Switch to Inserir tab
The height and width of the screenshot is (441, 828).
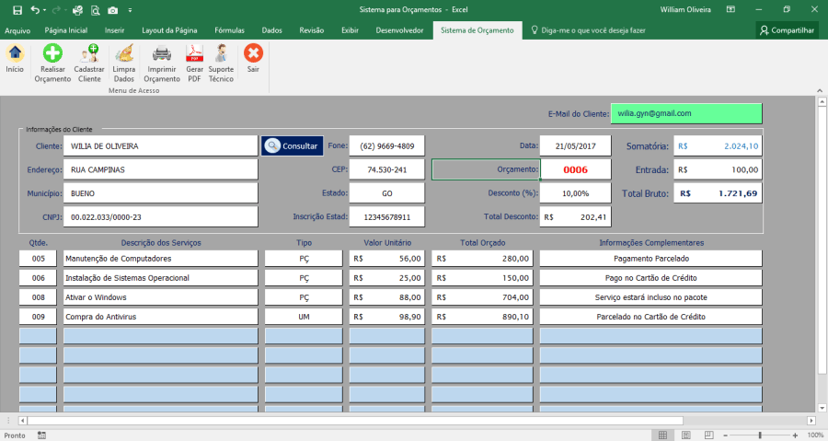(x=115, y=30)
